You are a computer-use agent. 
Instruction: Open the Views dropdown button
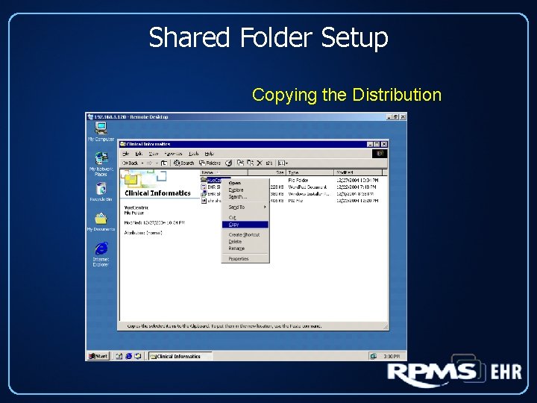tap(283, 163)
